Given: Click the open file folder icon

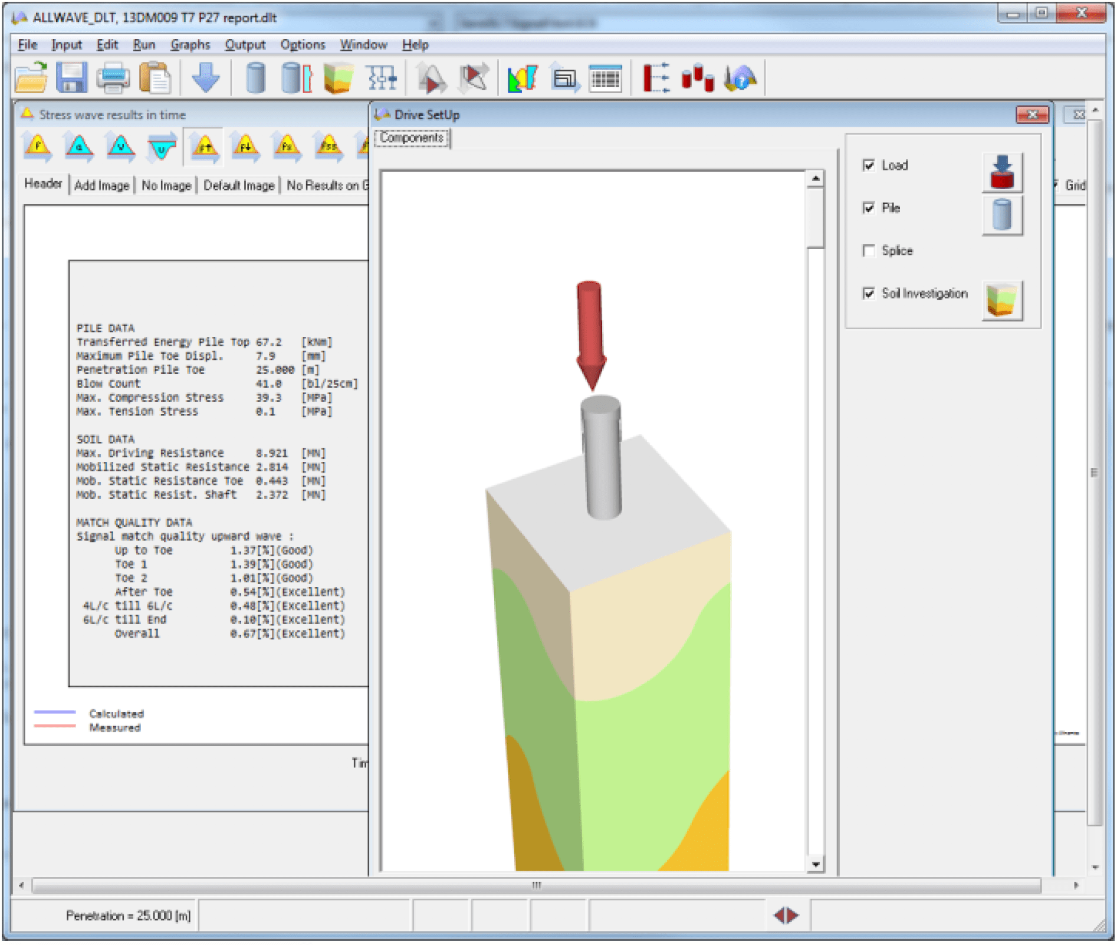Looking at the screenshot, I should pos(31,78).
